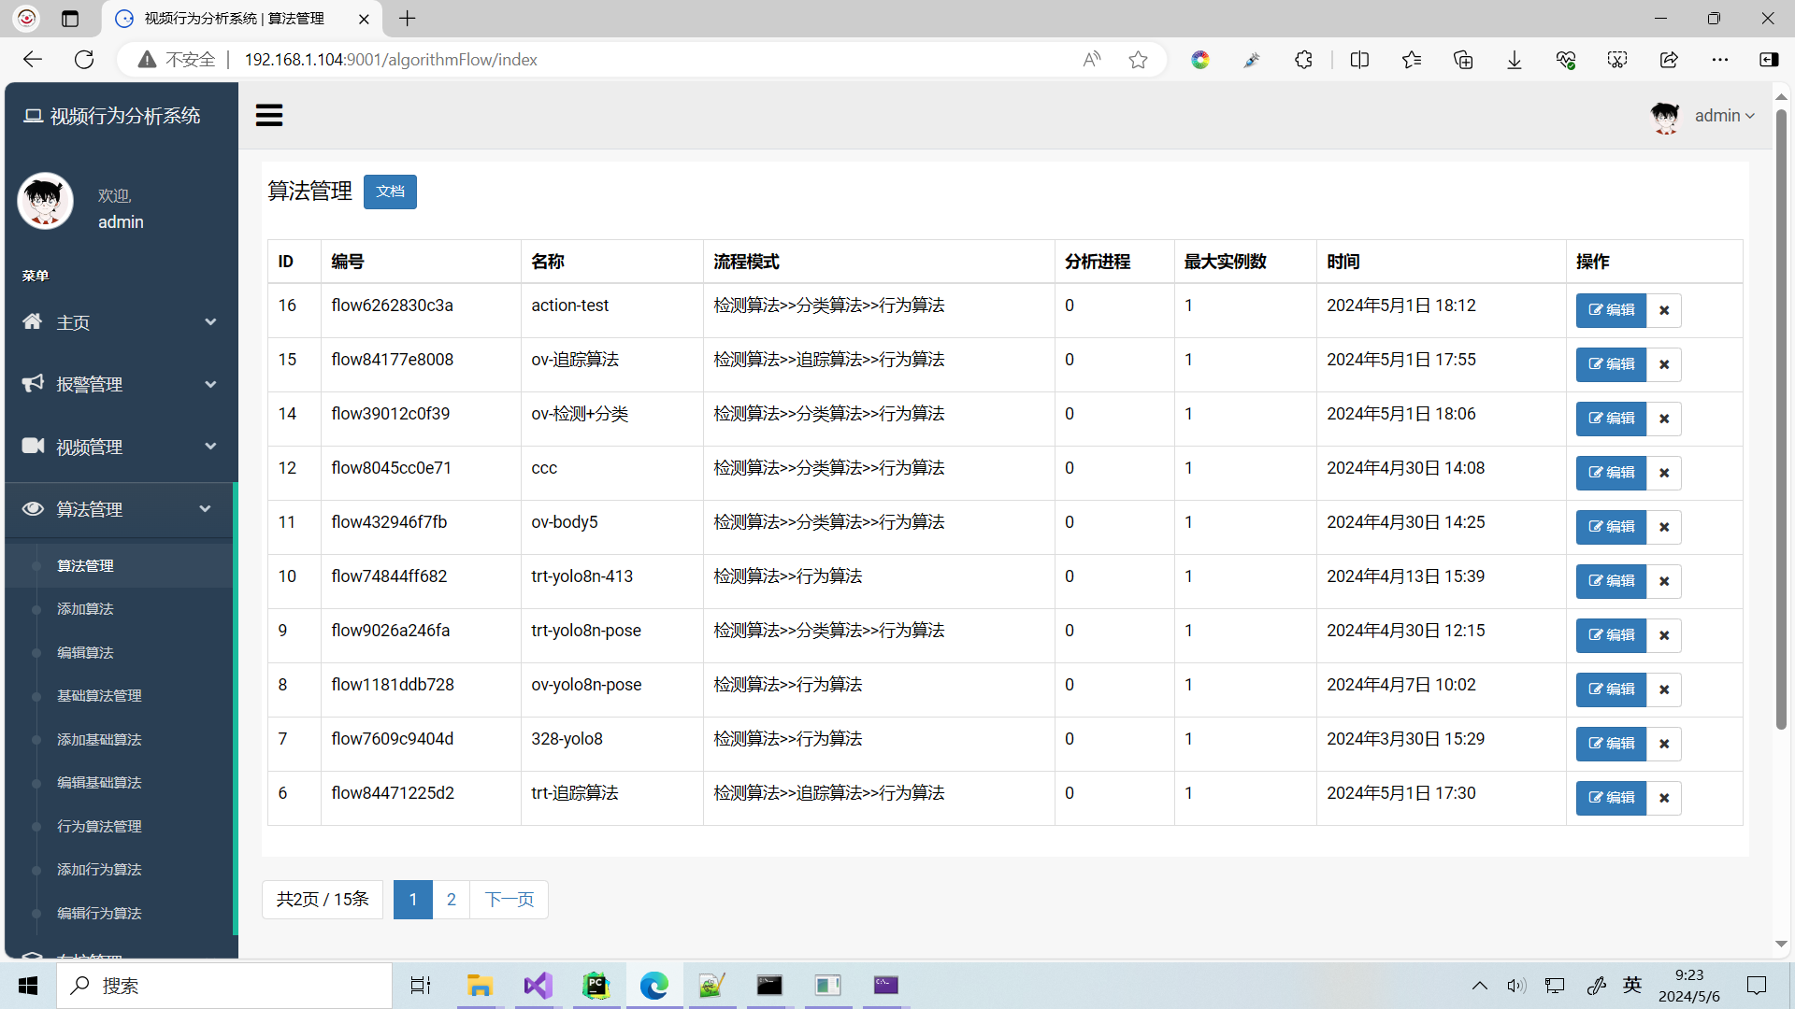Click the 报警管理 menu icon

[x=34, y=383]
